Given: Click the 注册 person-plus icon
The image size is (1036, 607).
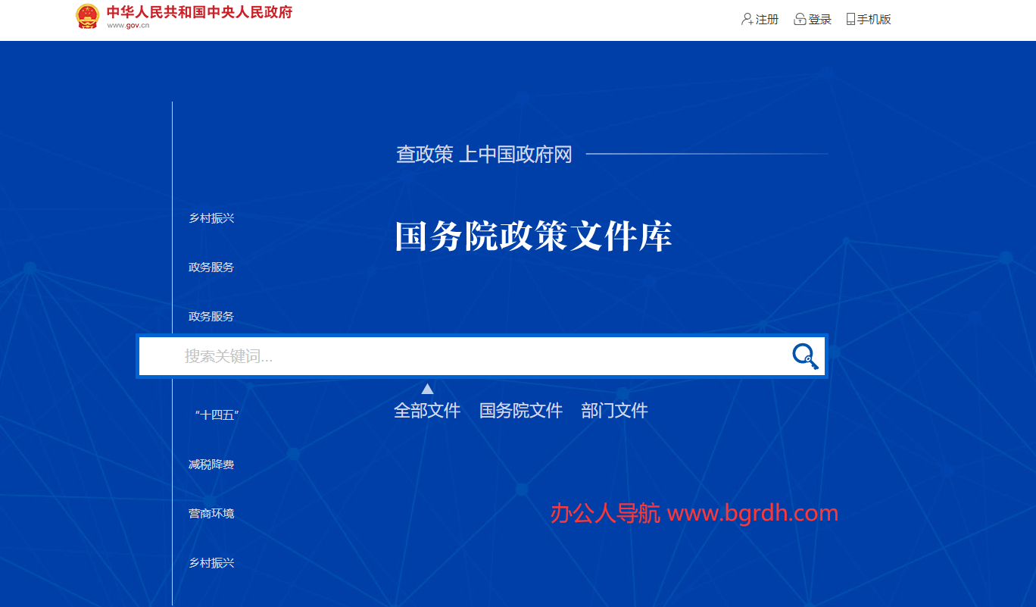Looking at the screenshot, I should click(x=747, y=20).
